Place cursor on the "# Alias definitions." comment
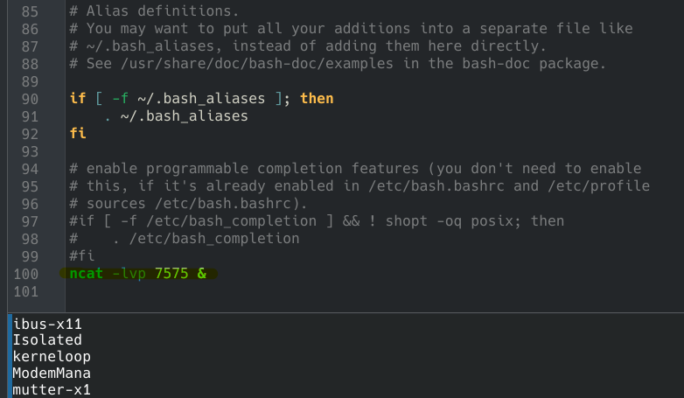 [153, 12]
